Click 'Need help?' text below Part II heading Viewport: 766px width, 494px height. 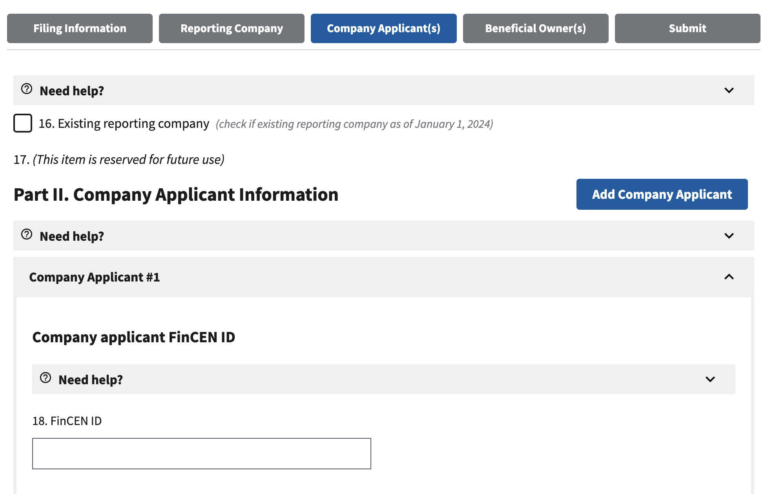(x=72, y=236)
